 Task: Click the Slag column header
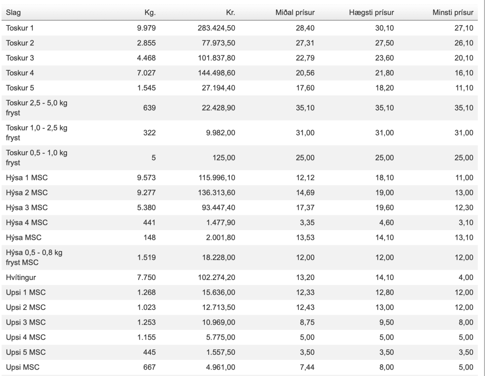click(x=13, y=13)
